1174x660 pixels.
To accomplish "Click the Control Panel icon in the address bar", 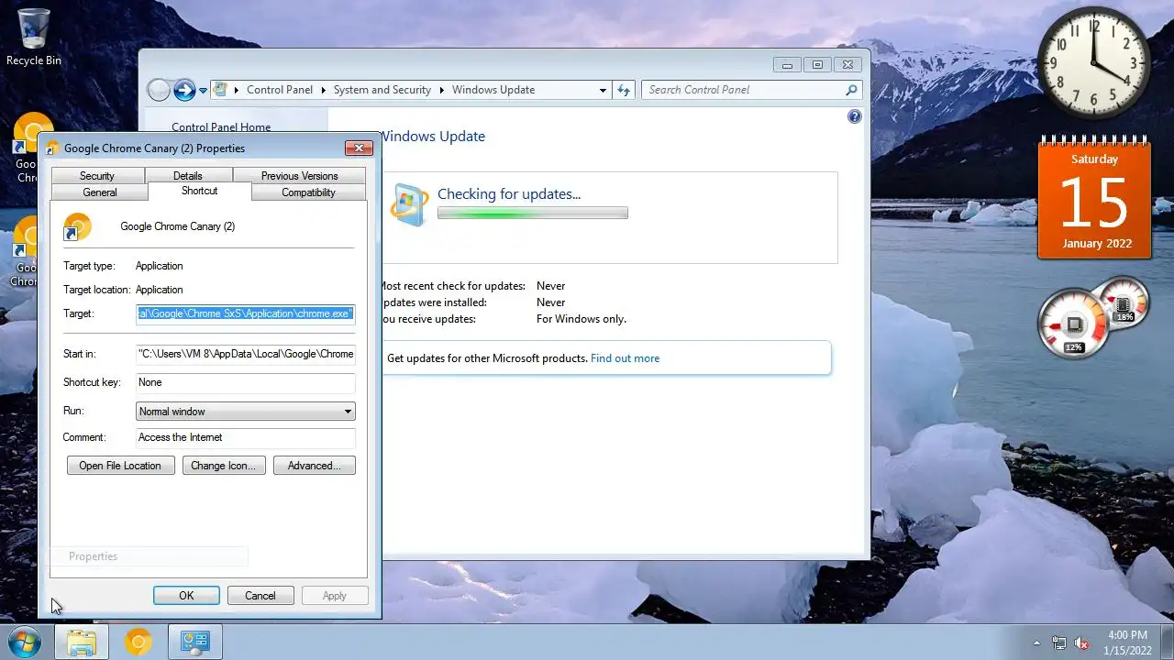I will pyautogui.click(x=220, y=90).
